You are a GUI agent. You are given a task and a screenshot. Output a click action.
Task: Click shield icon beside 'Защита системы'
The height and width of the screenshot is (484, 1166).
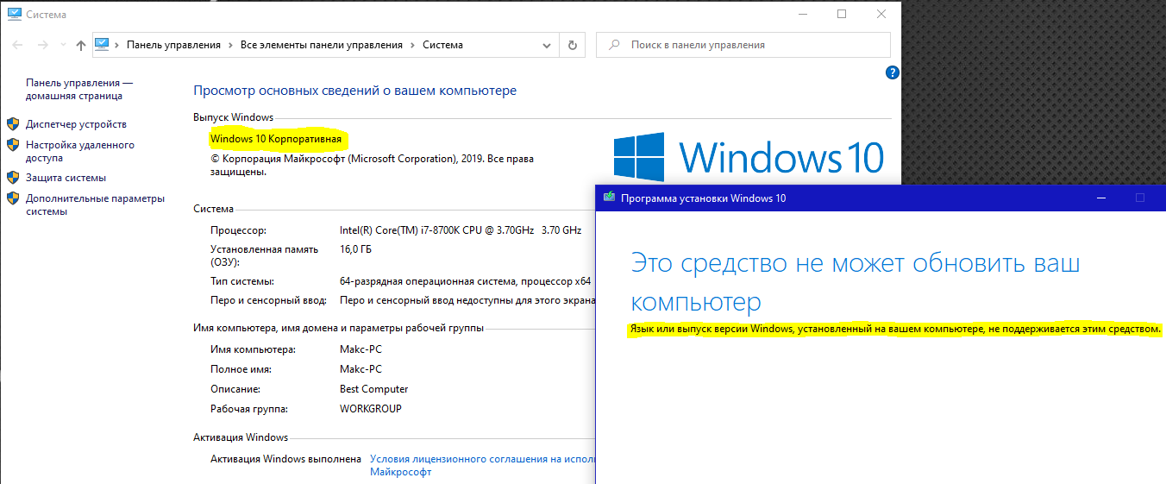13,178
